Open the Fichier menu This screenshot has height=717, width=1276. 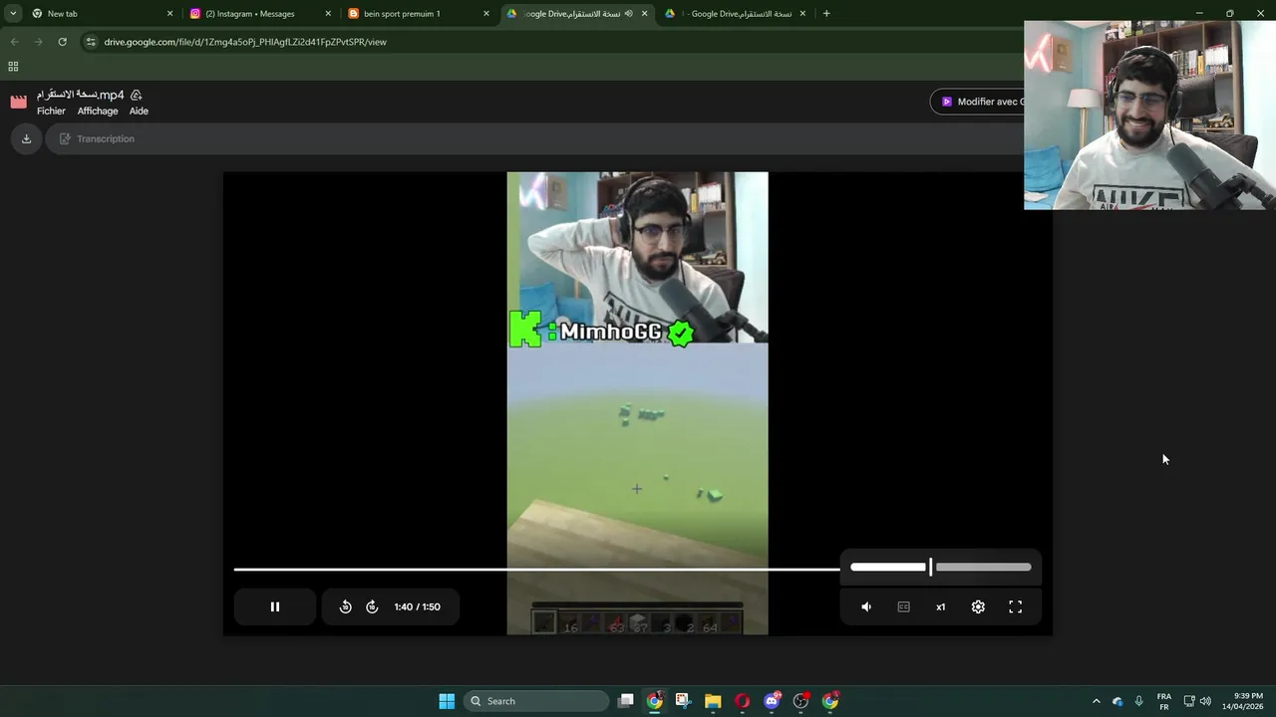tap(51, 111)
